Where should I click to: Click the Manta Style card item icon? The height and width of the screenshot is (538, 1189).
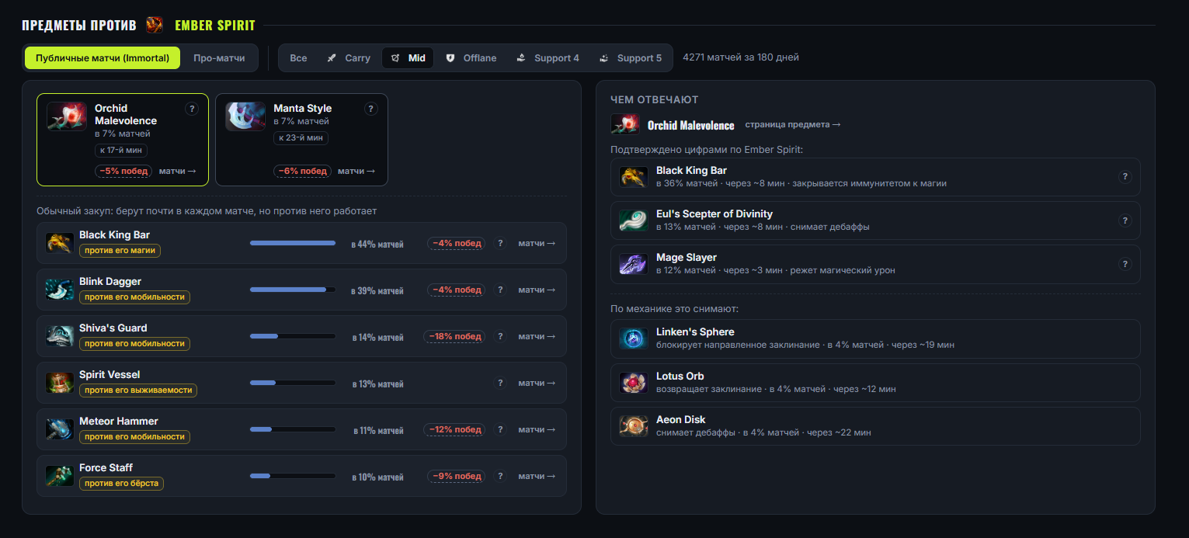coord(245,116)
